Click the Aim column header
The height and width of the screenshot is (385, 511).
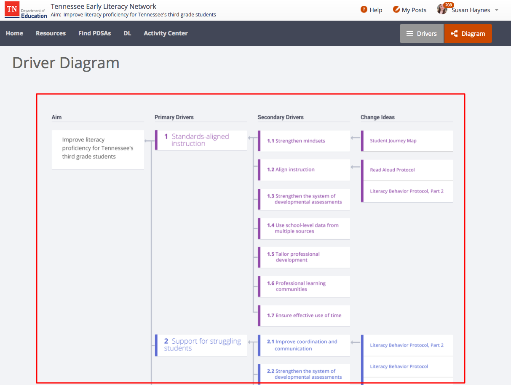(x=56, y=117)
